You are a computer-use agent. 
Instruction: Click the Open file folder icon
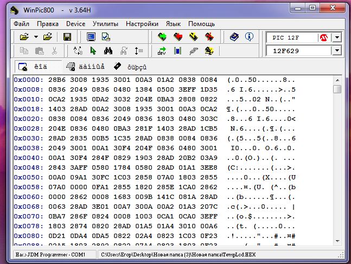tap(23, 37)
